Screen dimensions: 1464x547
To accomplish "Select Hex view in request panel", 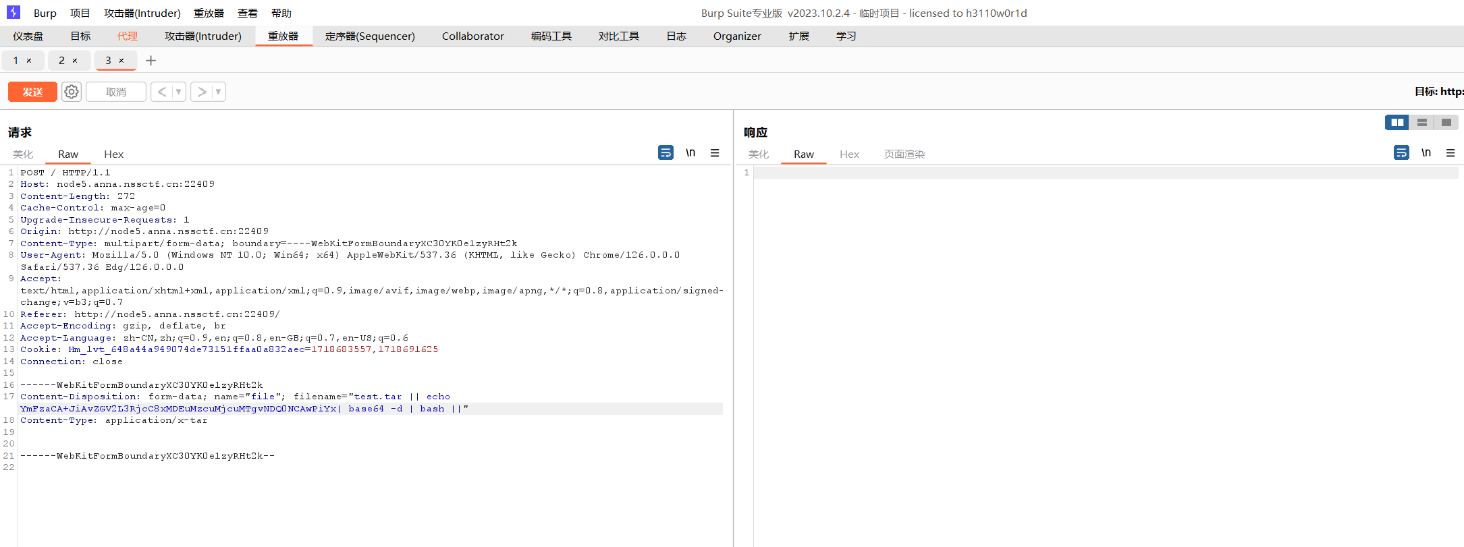I will tap(114, 154).
